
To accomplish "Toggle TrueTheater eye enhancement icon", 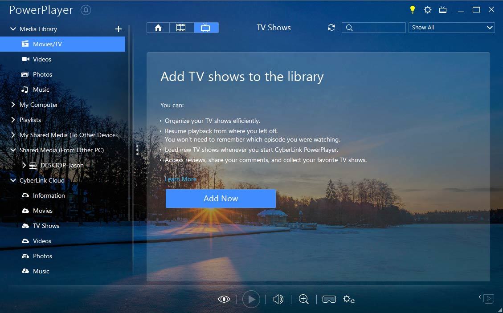I will 224,299.
